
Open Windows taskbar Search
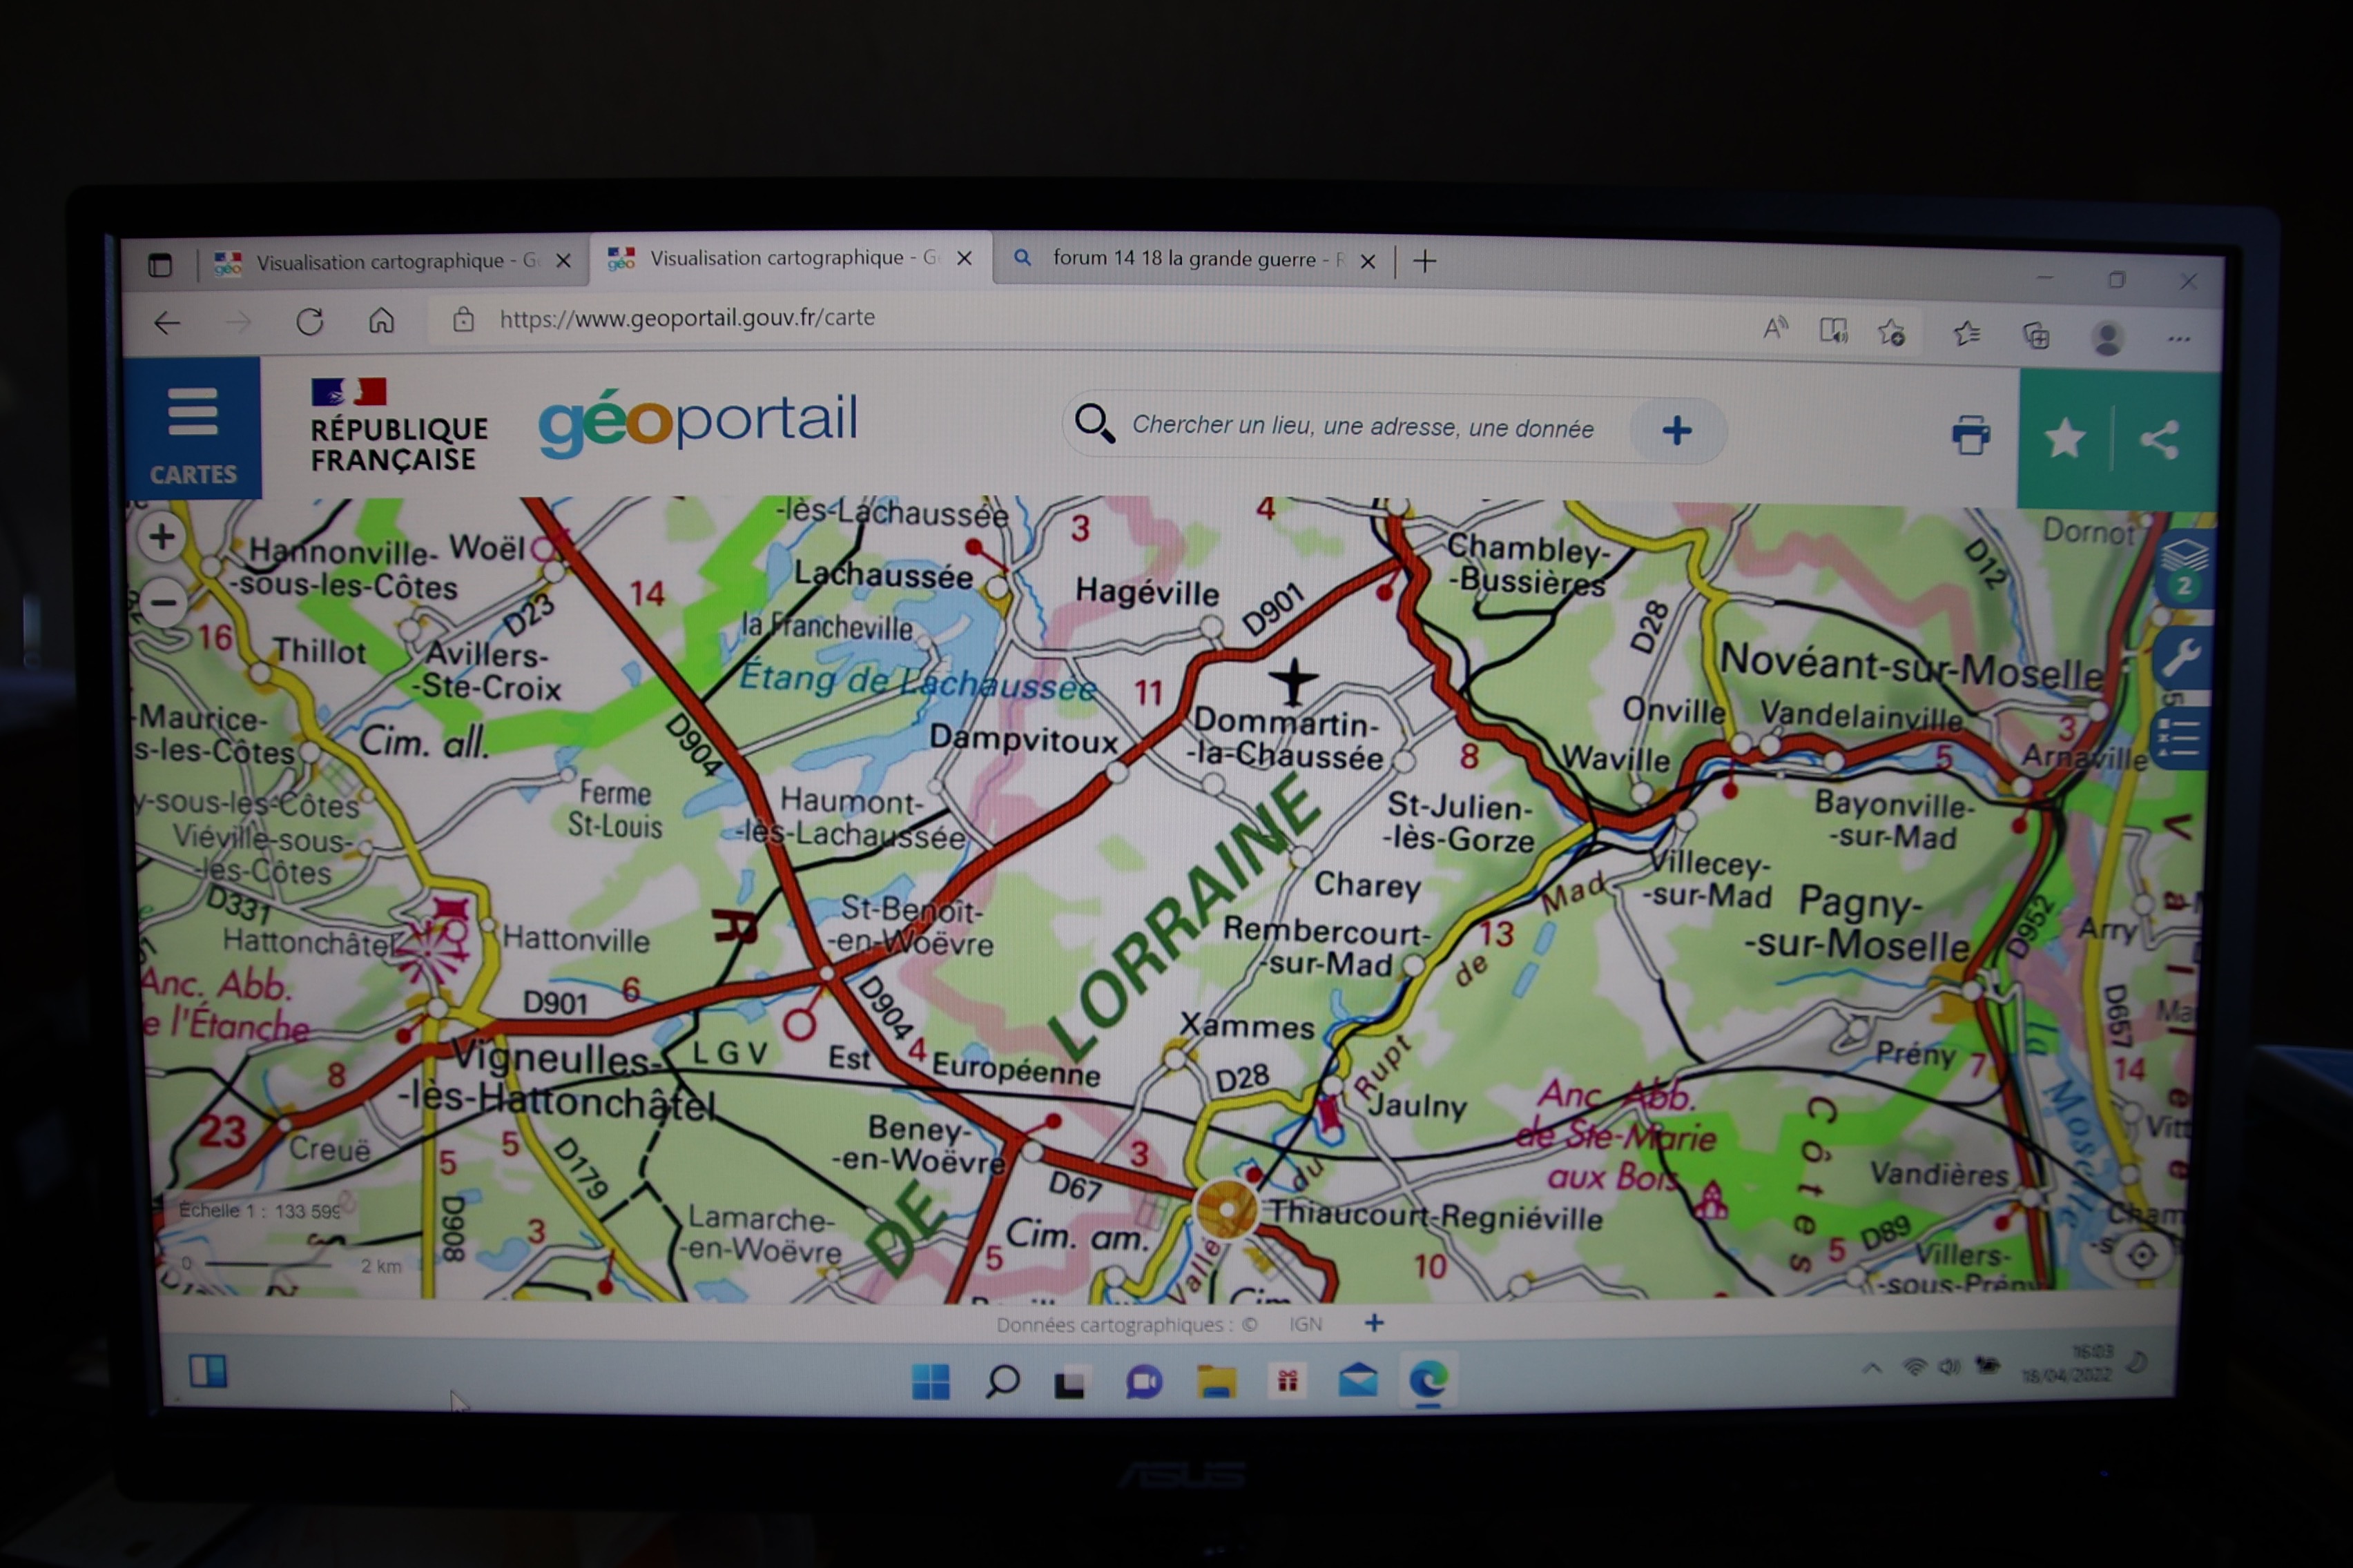point(1001,1382)
